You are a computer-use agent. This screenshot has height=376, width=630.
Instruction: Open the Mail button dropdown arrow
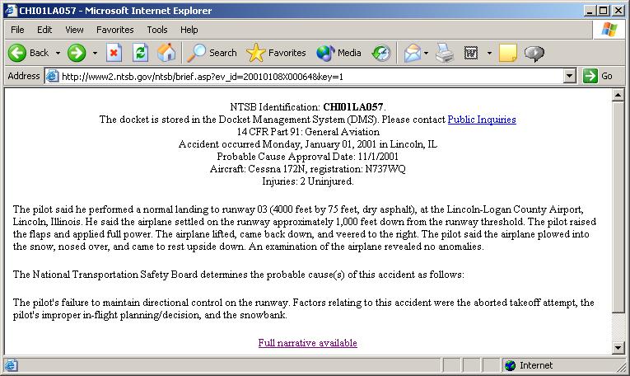pos(427,53)
